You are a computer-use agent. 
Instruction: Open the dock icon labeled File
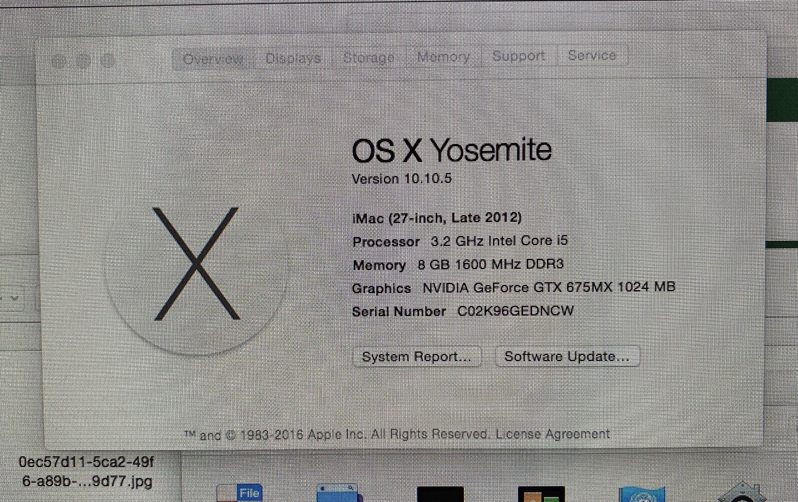click(x=240, y=493)
